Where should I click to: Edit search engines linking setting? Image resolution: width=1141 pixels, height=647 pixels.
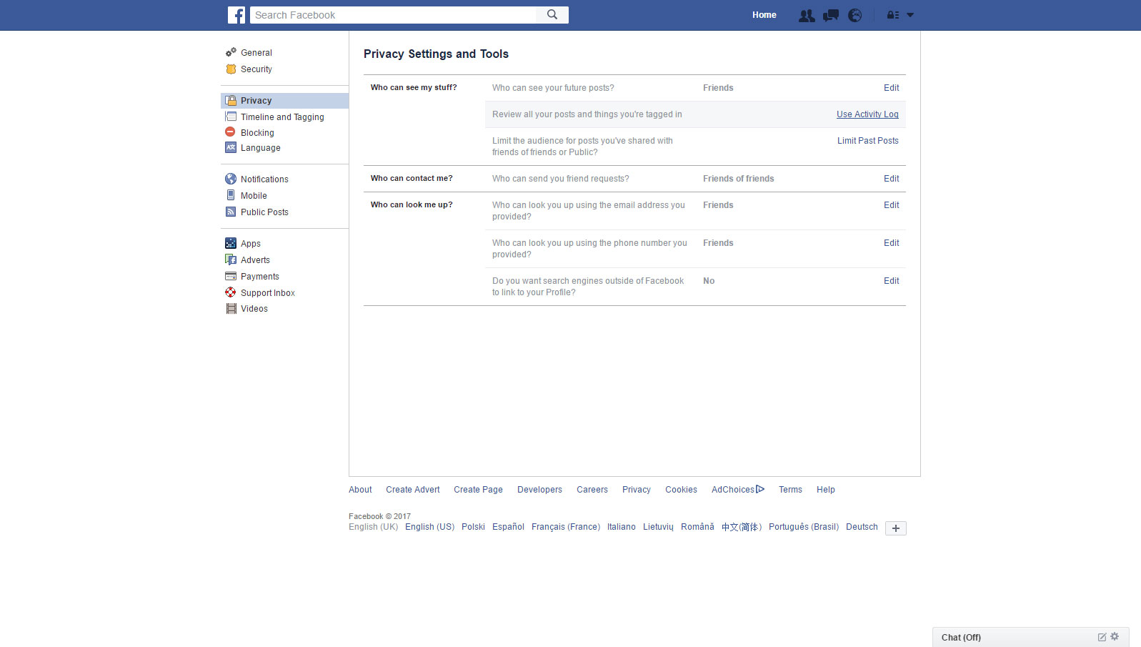[891, 281]
